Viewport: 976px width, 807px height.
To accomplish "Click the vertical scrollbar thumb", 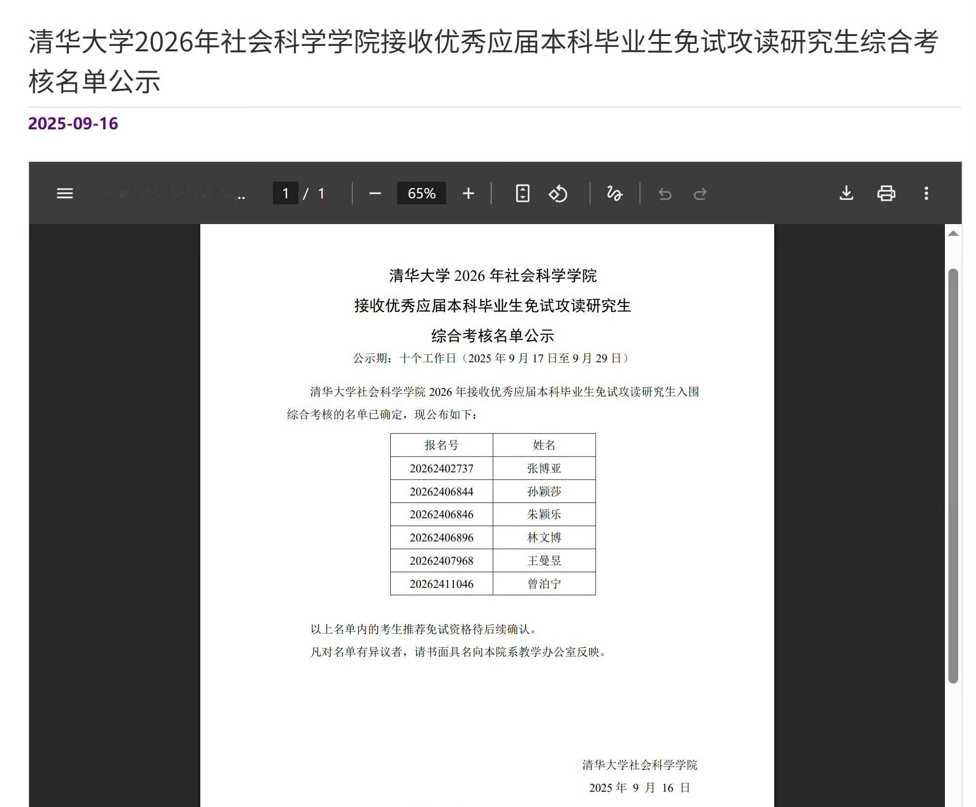I will coord(953,476).
